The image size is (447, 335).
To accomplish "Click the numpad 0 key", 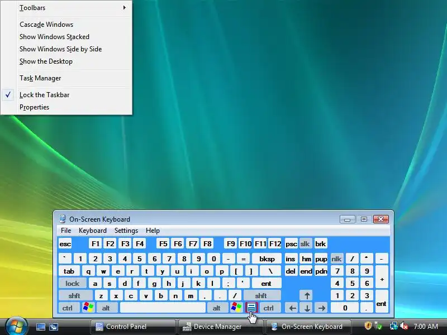I will click(345, 308).
